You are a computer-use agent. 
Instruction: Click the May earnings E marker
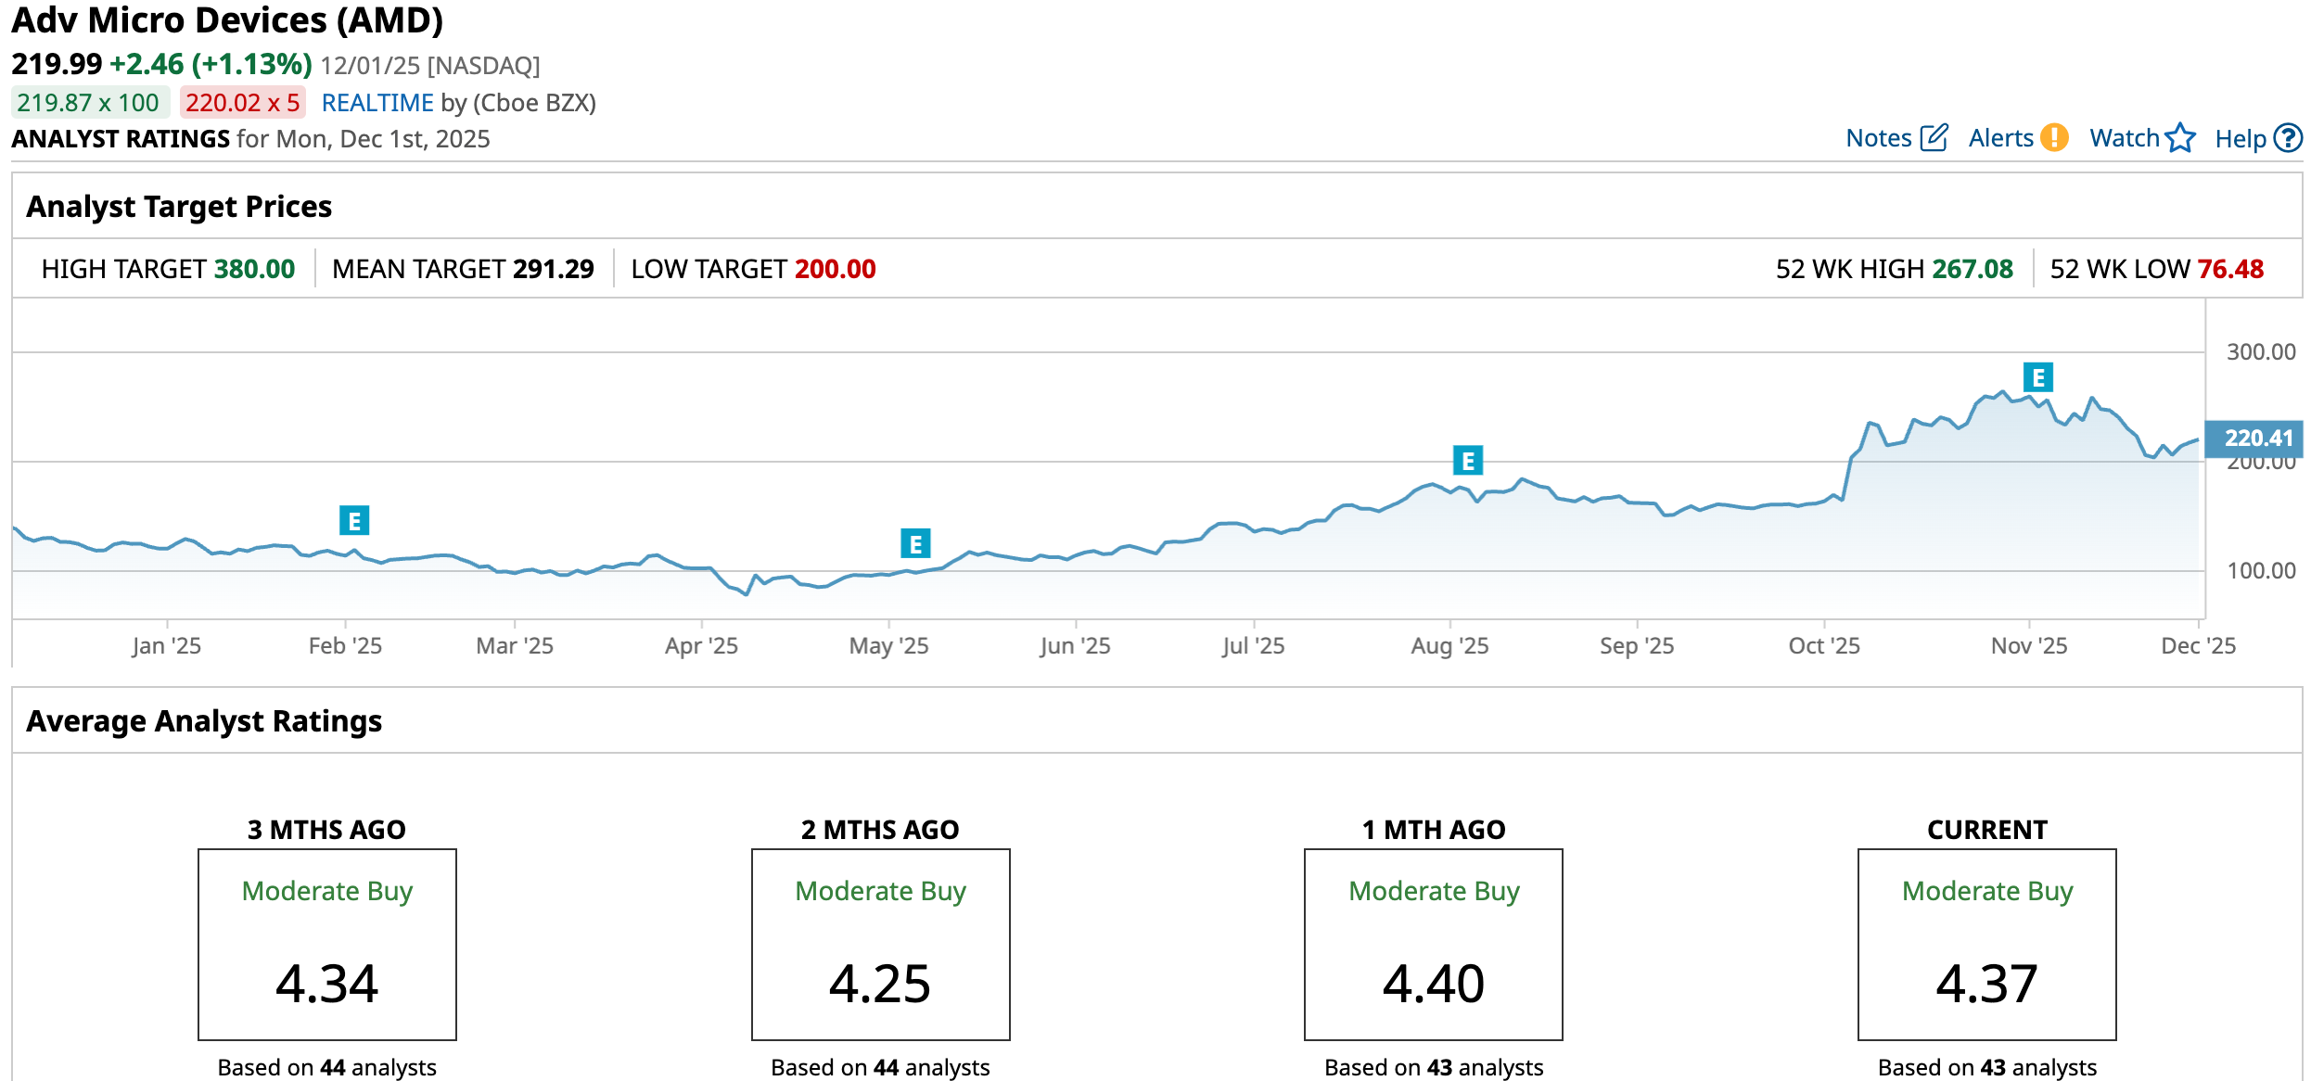click(x=915, y=543)
